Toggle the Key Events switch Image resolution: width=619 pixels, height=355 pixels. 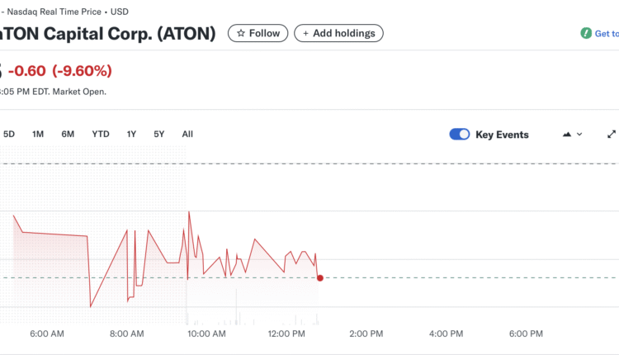(460, 135)
